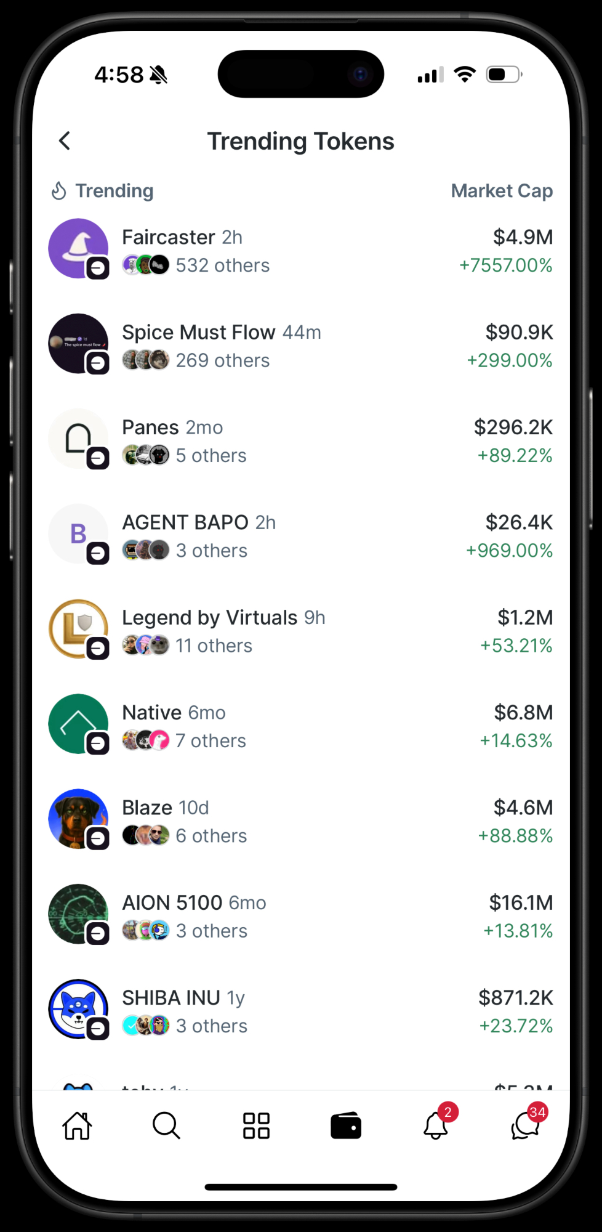Screen dimensions: 602x1232
Task: Tap the Panes bell token icon
Action: point(78,439)
